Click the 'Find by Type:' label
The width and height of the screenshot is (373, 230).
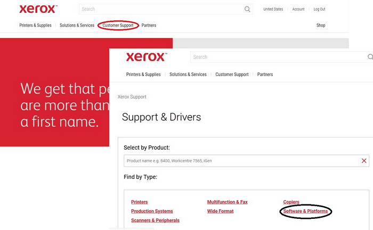click(x=140, y=177)
